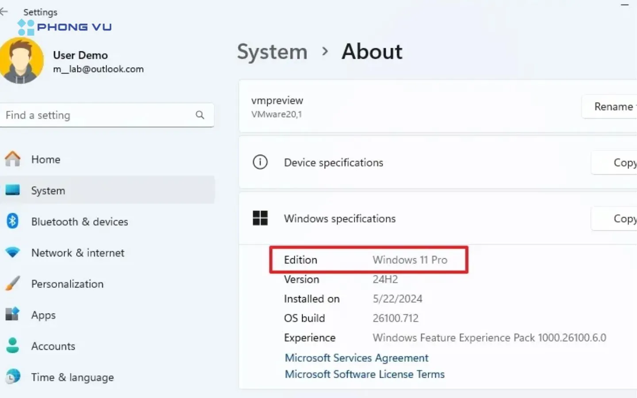This screenshot has height=398, width=637.
Task: Open the Microsoft Software License Terms link
Action: point(364,374)
